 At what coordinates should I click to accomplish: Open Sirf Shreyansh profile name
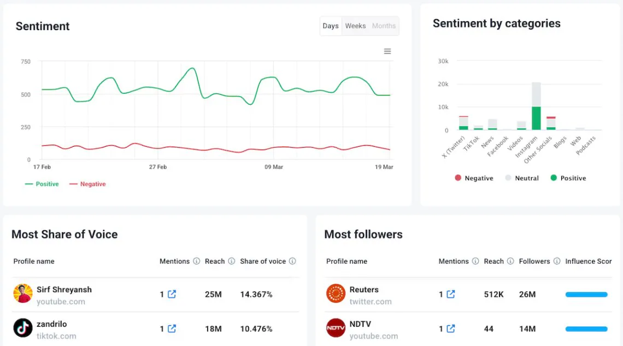click(x=64, y=290)
